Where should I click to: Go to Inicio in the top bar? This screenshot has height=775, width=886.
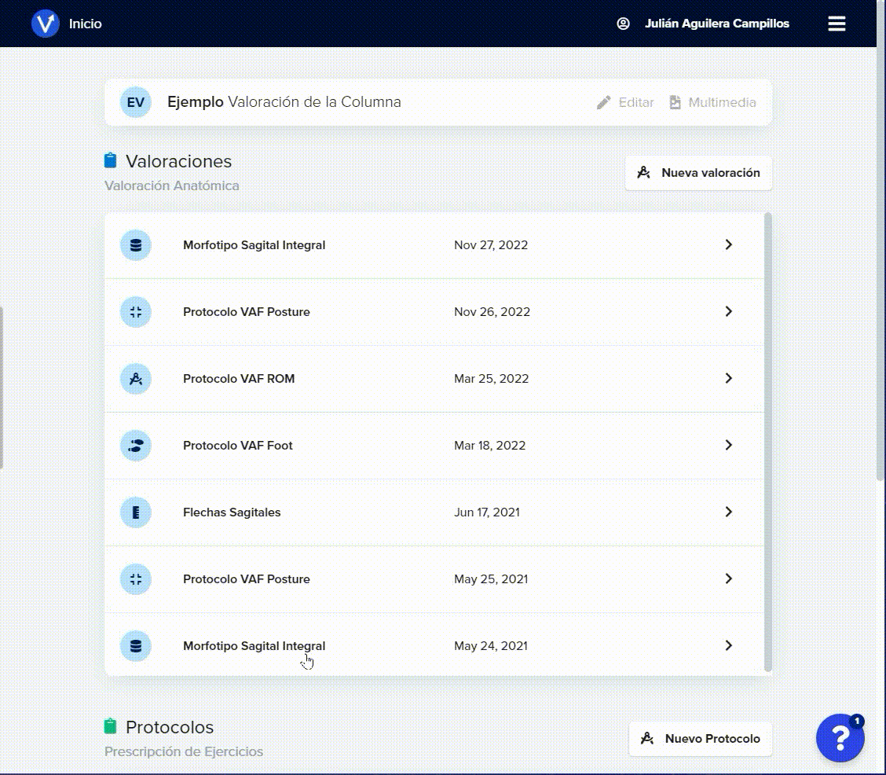pyautogui.click(x=86, y=24)
